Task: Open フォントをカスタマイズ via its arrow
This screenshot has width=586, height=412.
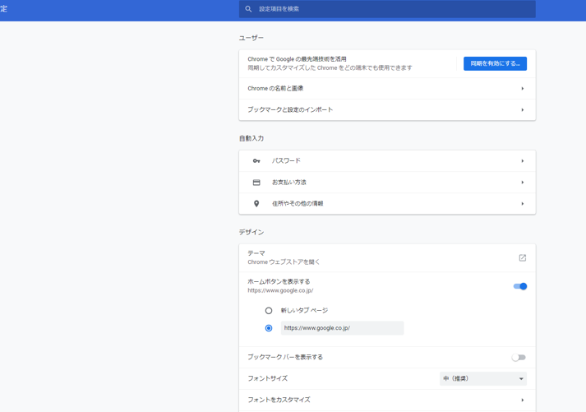Action: (x=523, y=400)
